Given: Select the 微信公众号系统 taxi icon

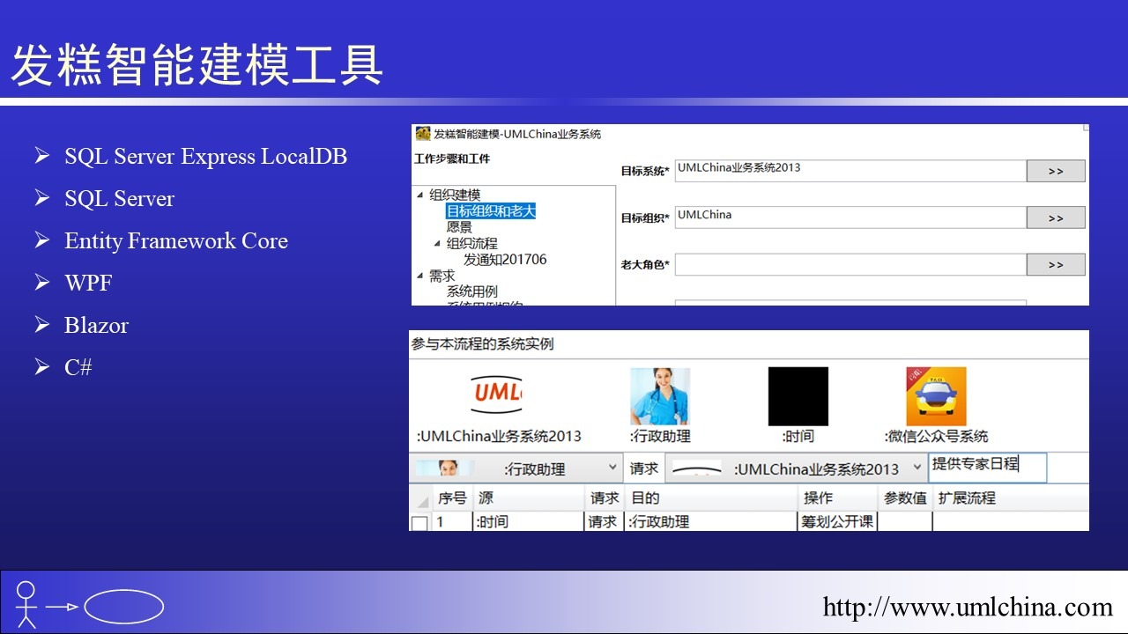Looking at the screenshot, I should point(936,396).
